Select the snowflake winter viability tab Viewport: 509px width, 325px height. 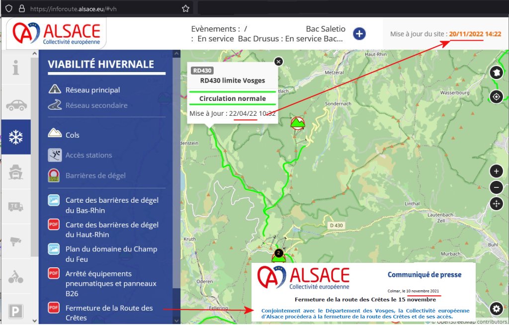point(15,137)
